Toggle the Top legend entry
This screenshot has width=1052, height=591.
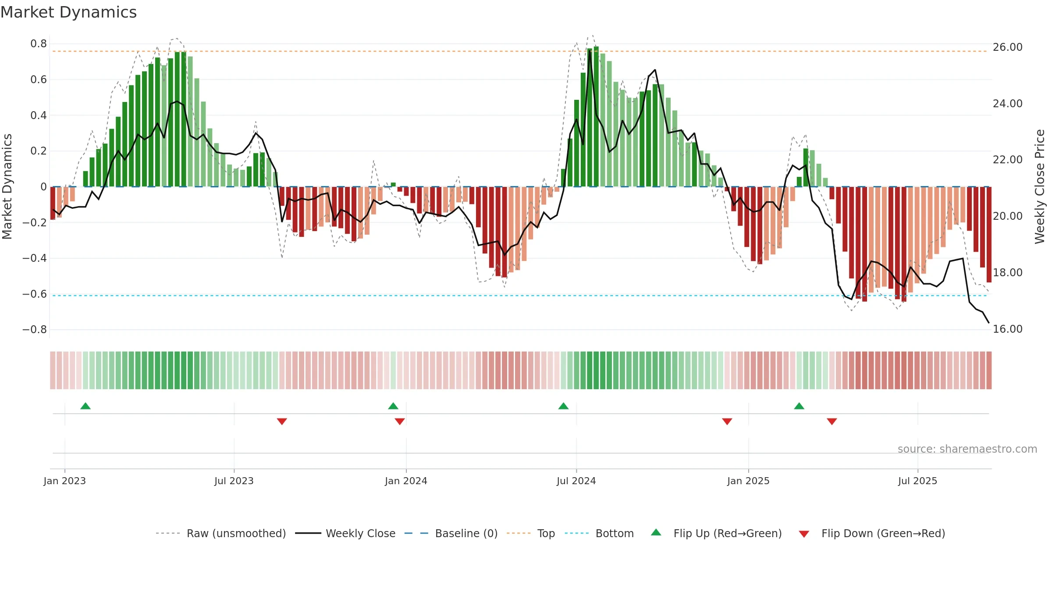point(531,533)
